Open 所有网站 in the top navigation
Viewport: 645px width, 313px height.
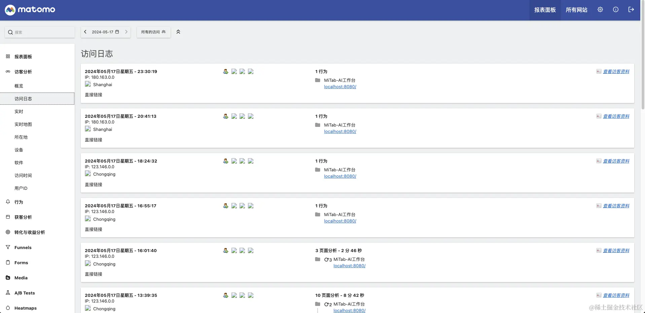coord(576,10)
